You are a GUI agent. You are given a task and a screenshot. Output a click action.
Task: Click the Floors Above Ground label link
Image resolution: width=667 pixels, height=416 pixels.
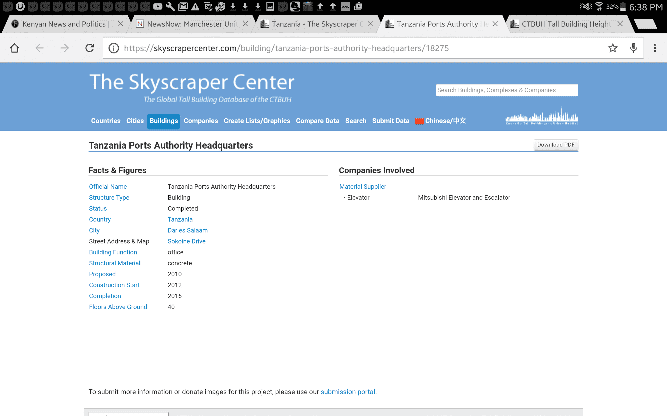pyautogui.click(x=118, y=307)
